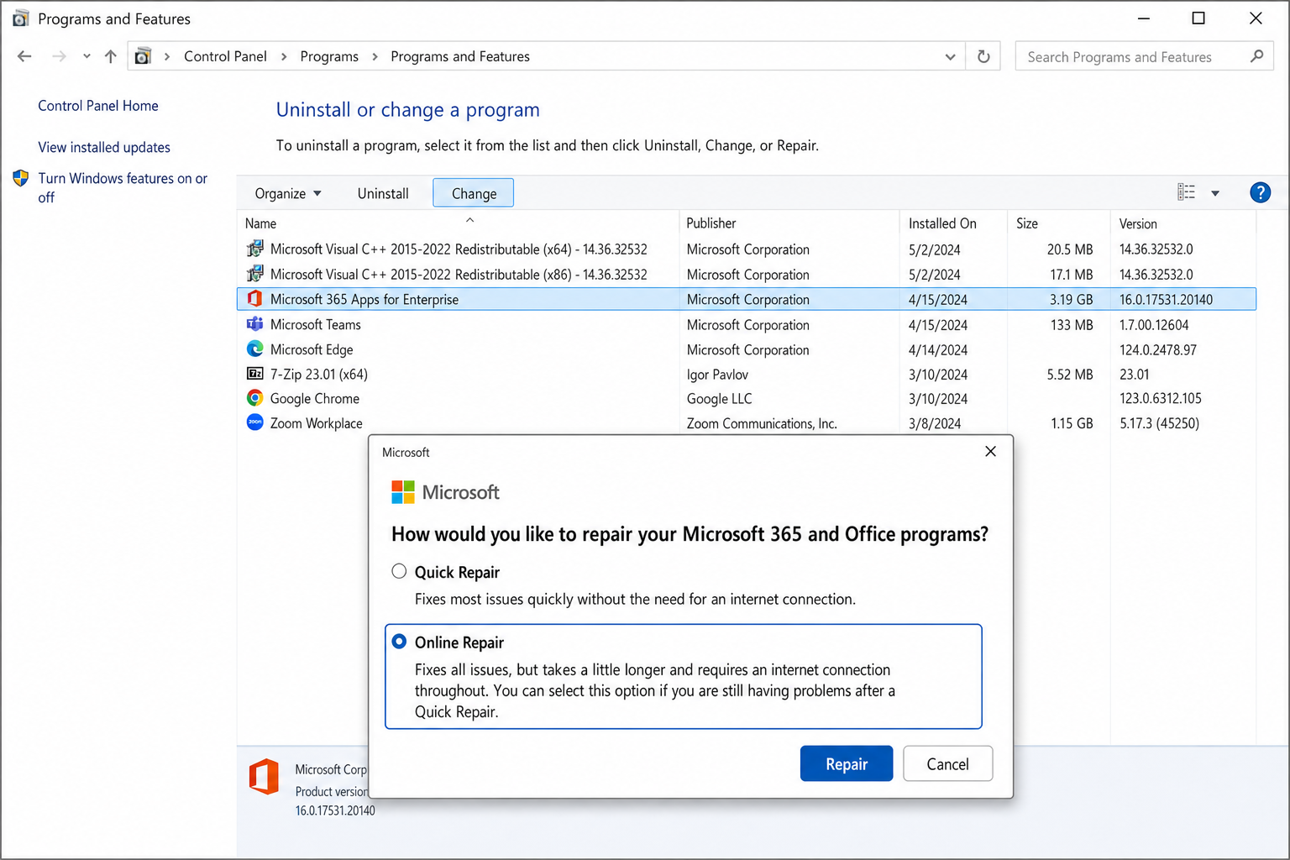
Task: Click the shield icon beside Windows features
Action: point(21,178)
